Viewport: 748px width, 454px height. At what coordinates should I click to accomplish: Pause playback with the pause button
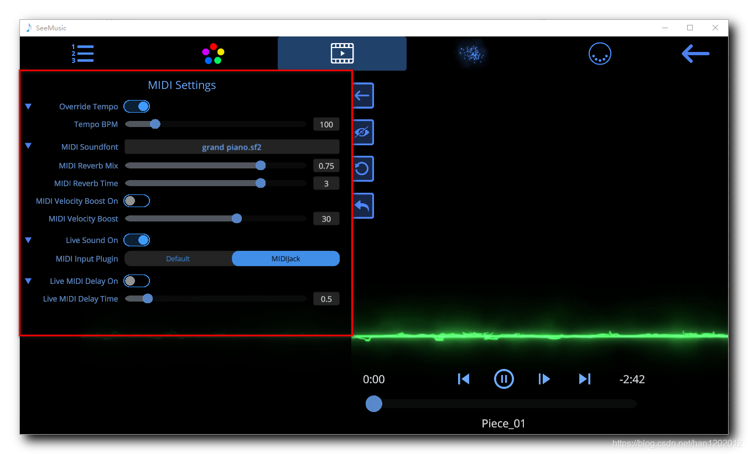tap(504, 379)
